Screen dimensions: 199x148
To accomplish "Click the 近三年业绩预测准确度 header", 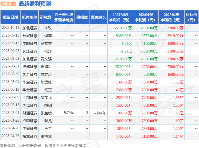I will tap(64, 17).
